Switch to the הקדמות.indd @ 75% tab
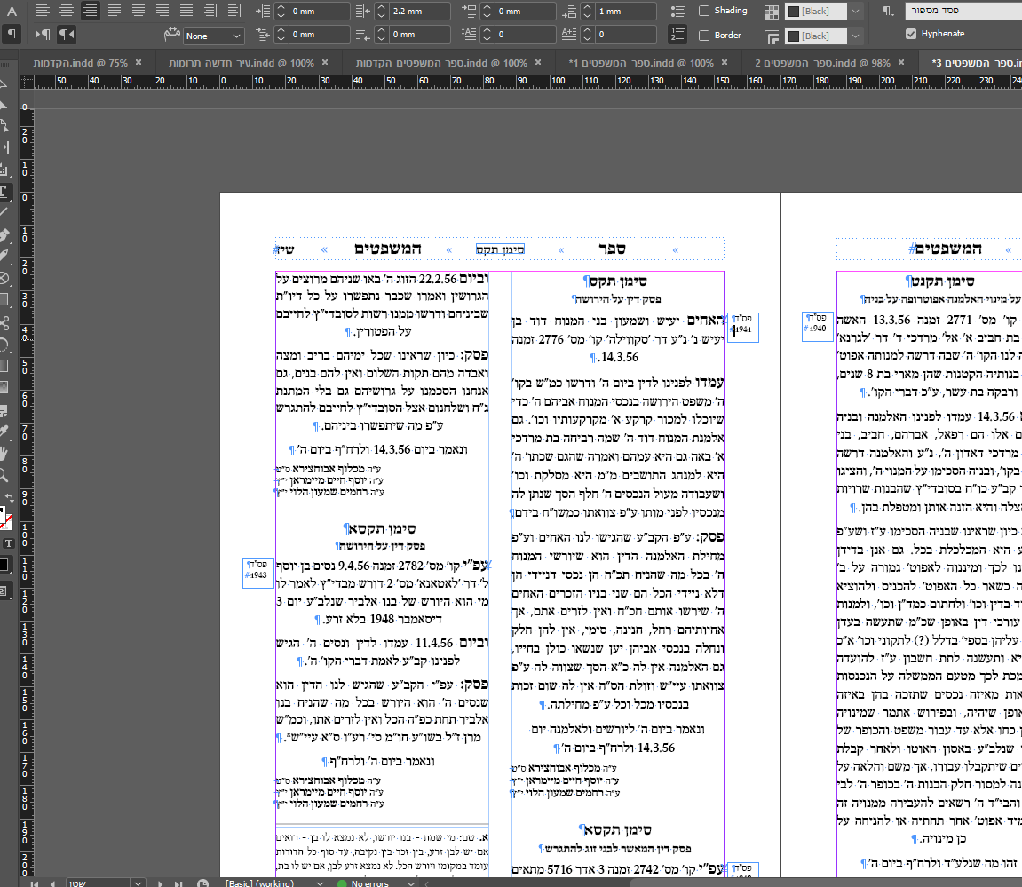Viewport: 1022px width, 887px height. [x=80, y=63]
